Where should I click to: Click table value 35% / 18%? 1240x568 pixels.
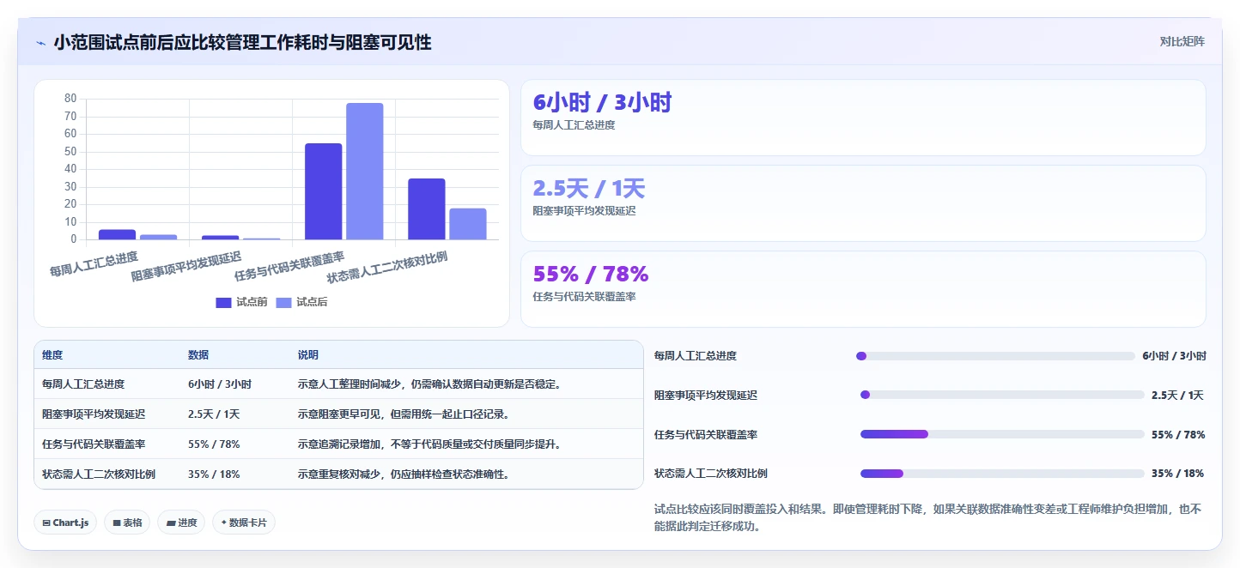(x=214, y=474)
